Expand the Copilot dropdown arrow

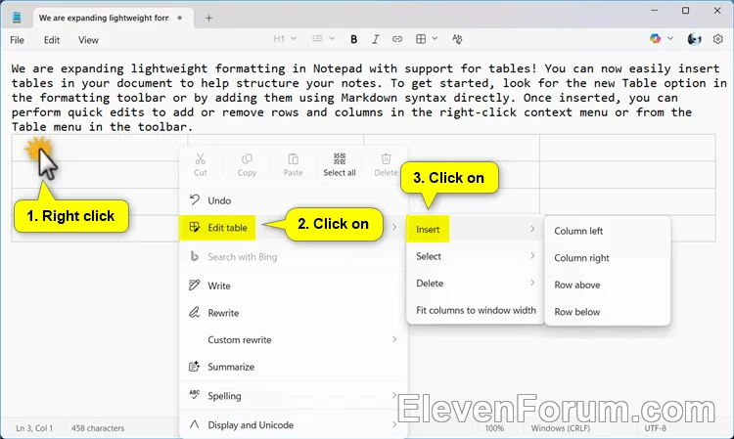coord(669,39)
